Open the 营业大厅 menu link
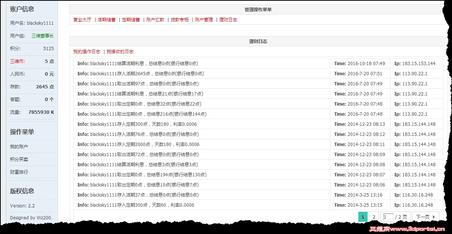 tap(82, 20)
